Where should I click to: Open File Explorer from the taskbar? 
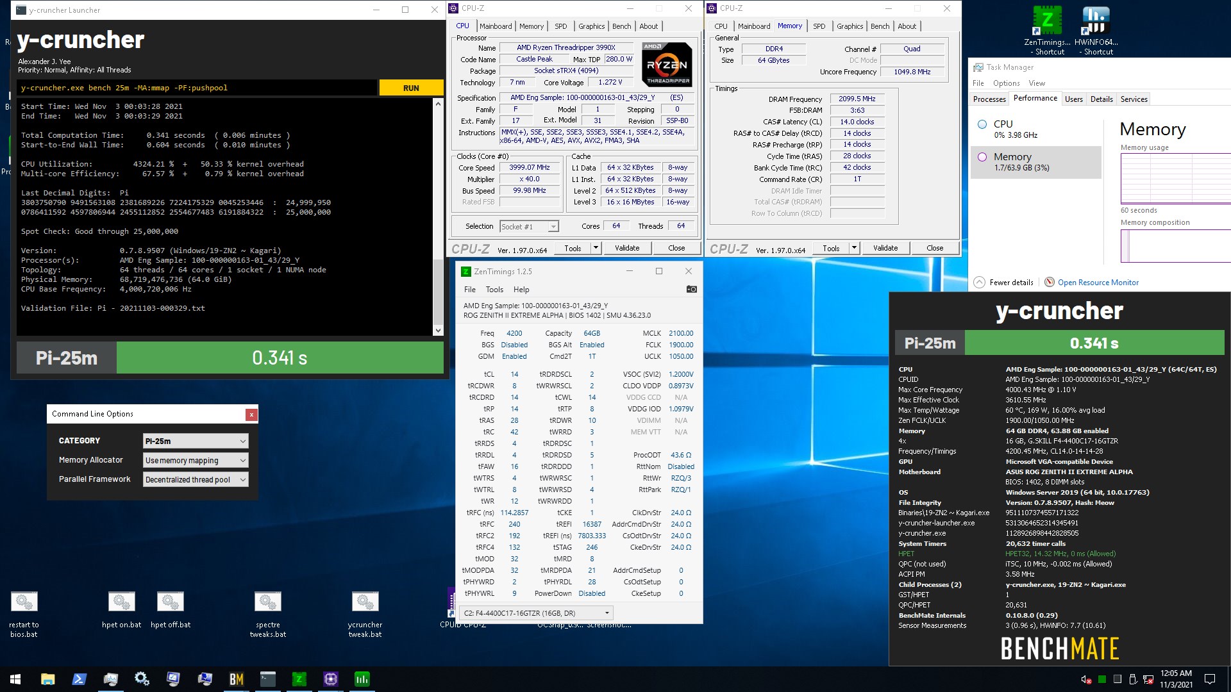point(47,679)
